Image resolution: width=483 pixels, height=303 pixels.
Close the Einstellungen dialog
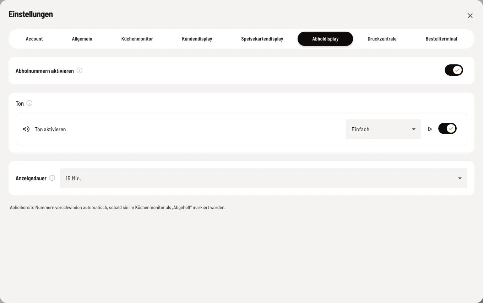tap(470, 16)
